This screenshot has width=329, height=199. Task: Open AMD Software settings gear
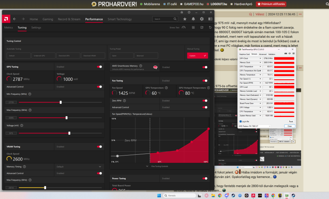pos(202,19)
